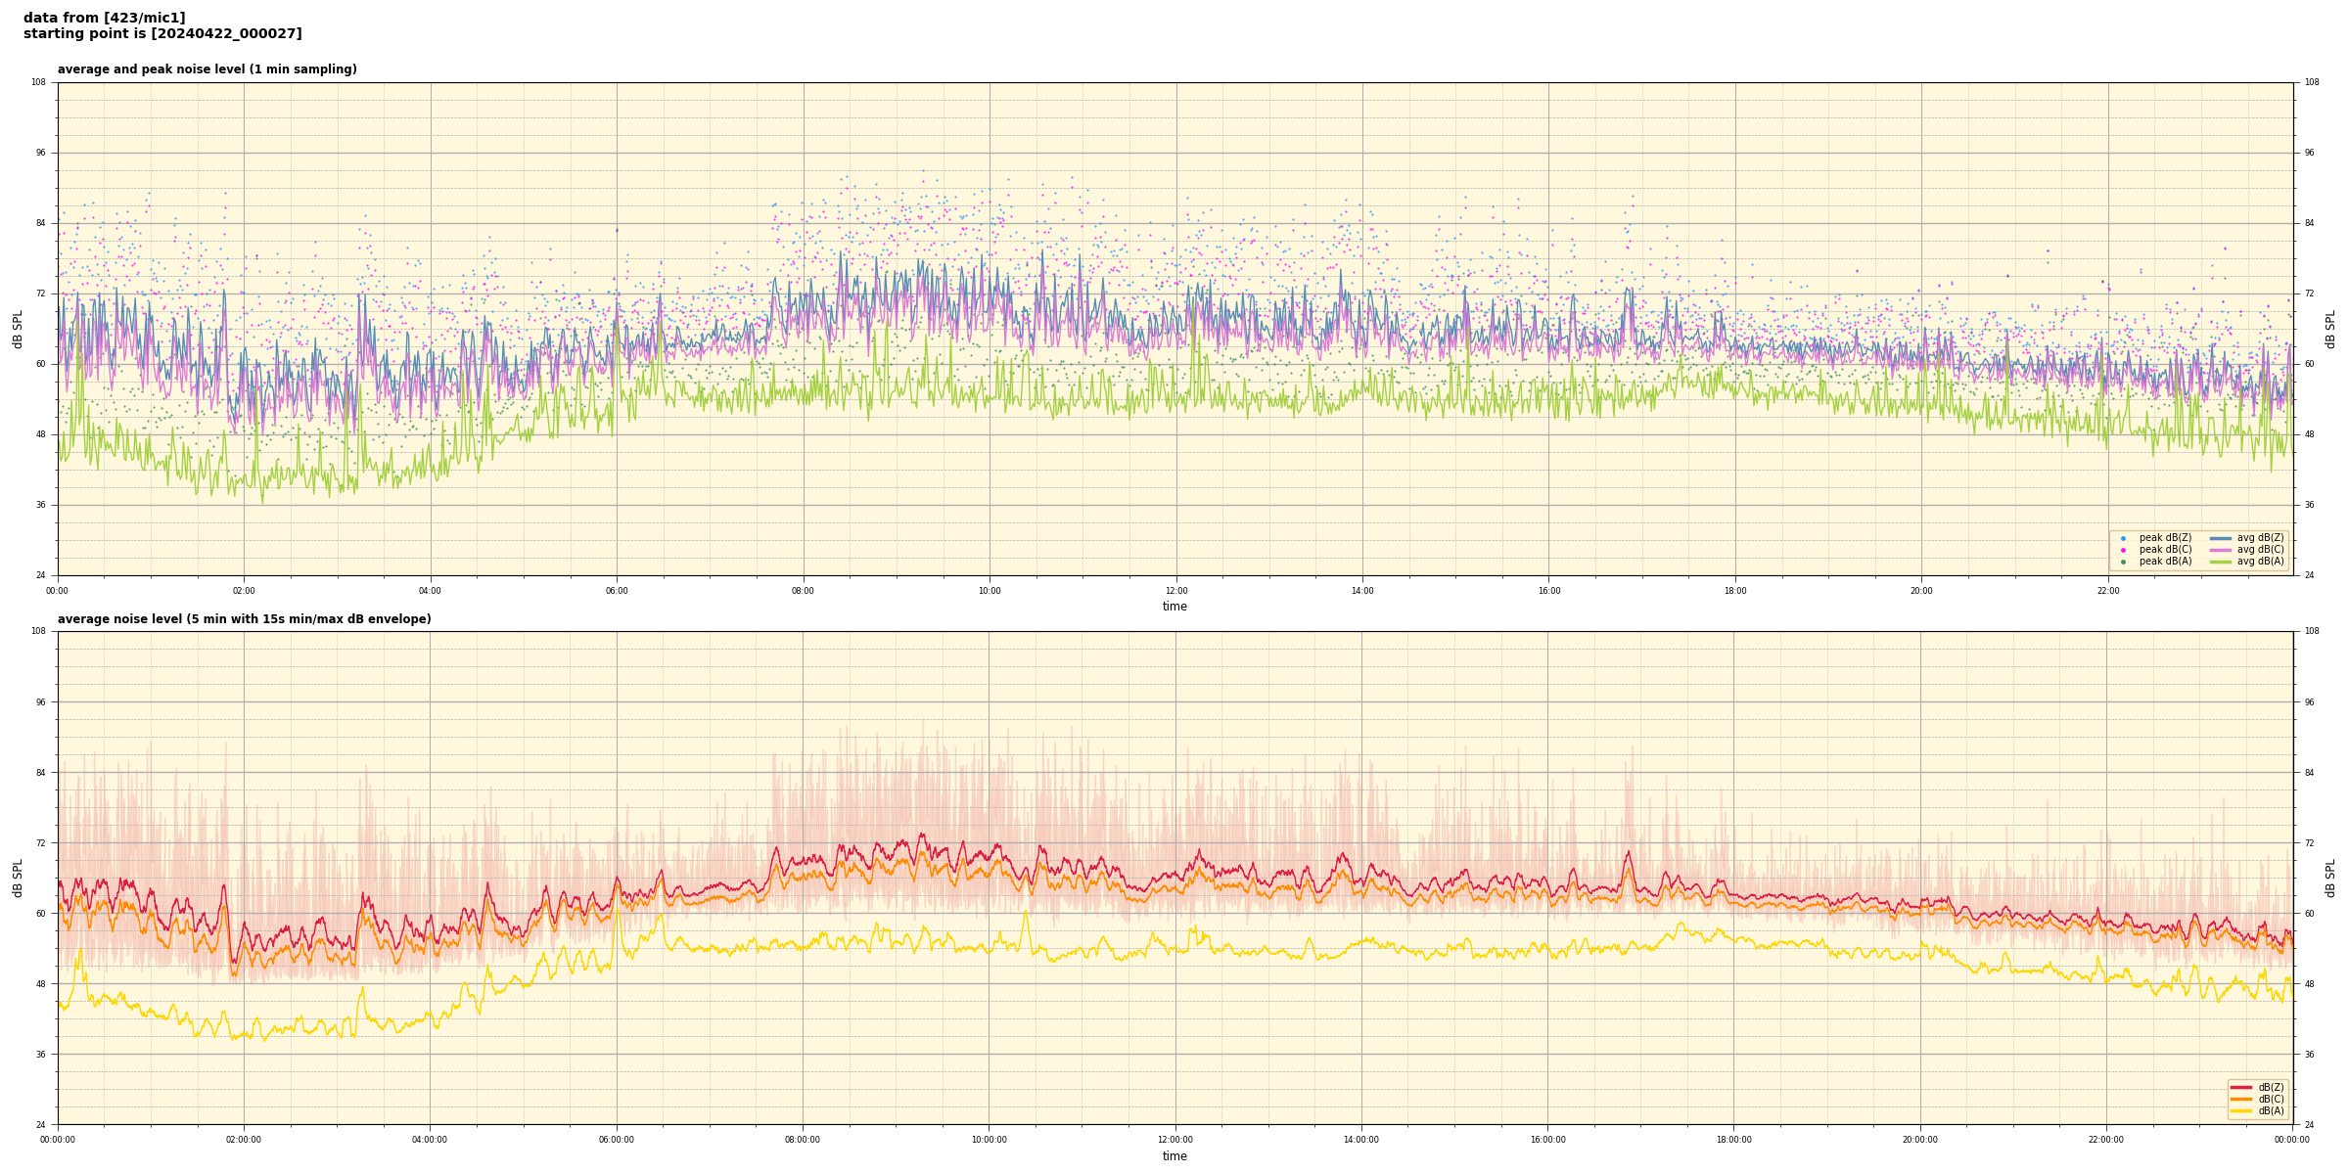The image size is (2349, 1174).
Task: Click the avg dB(C) legend line sample
Action: (x=2221, y=550)
